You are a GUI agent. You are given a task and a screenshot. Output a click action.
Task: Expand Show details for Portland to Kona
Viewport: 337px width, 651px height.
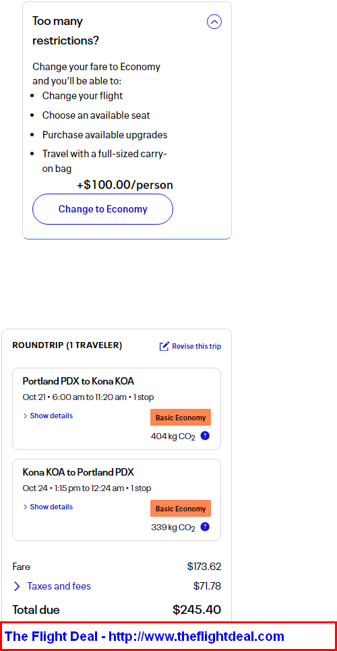point(48,416)
